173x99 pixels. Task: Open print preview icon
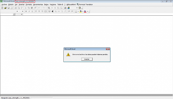point(19,8)
